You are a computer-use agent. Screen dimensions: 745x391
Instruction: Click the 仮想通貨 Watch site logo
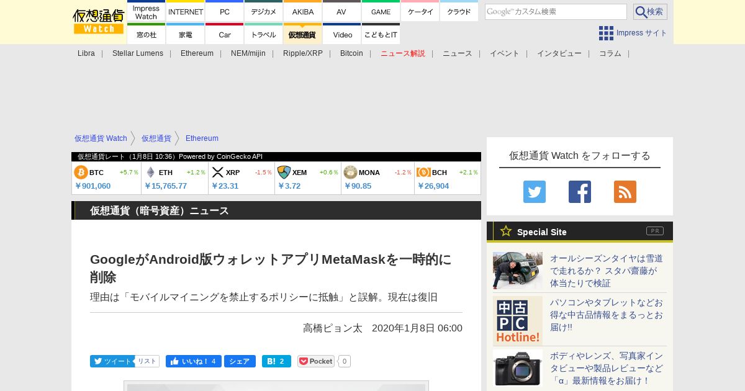tap(98, 22)
